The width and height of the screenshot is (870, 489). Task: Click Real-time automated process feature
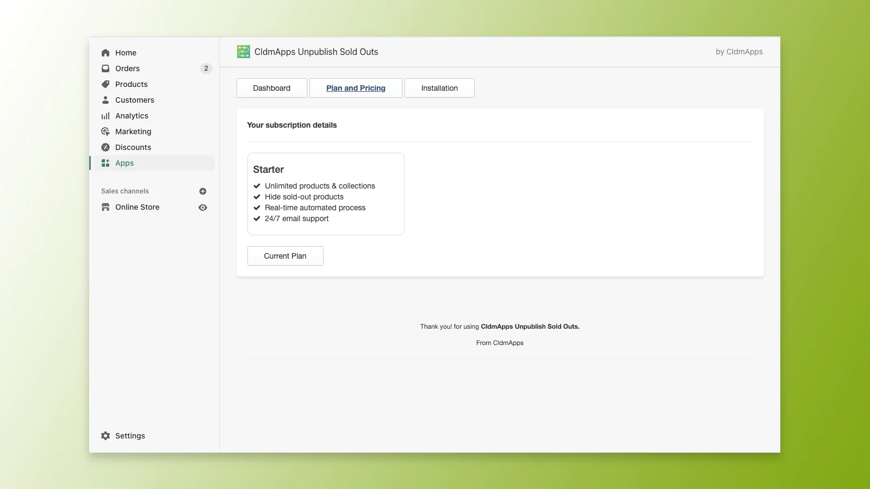click(x=315, y=208)
